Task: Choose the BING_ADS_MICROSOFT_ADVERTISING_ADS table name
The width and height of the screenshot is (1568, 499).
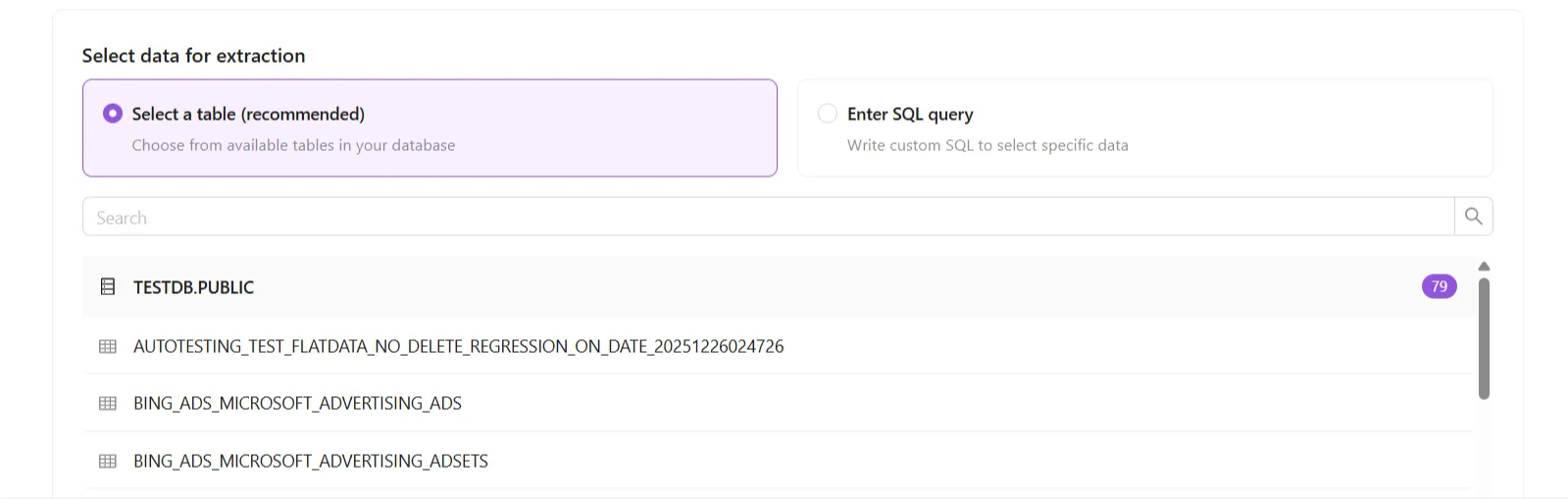Action: click(x=297, y=404)
